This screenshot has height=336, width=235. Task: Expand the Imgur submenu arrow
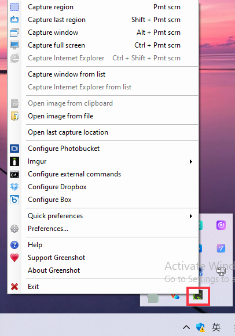point(191,161)
